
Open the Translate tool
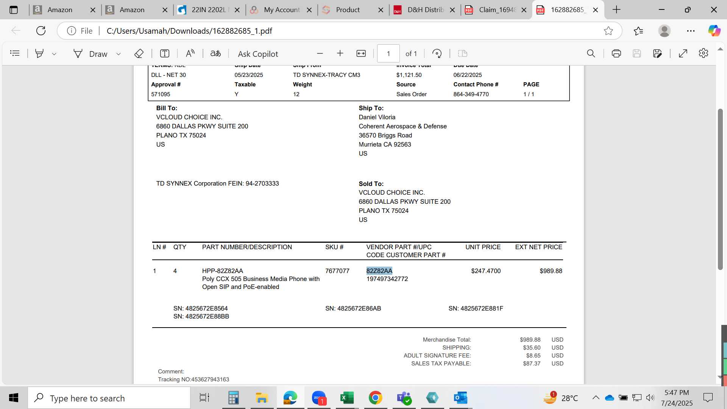215,53
